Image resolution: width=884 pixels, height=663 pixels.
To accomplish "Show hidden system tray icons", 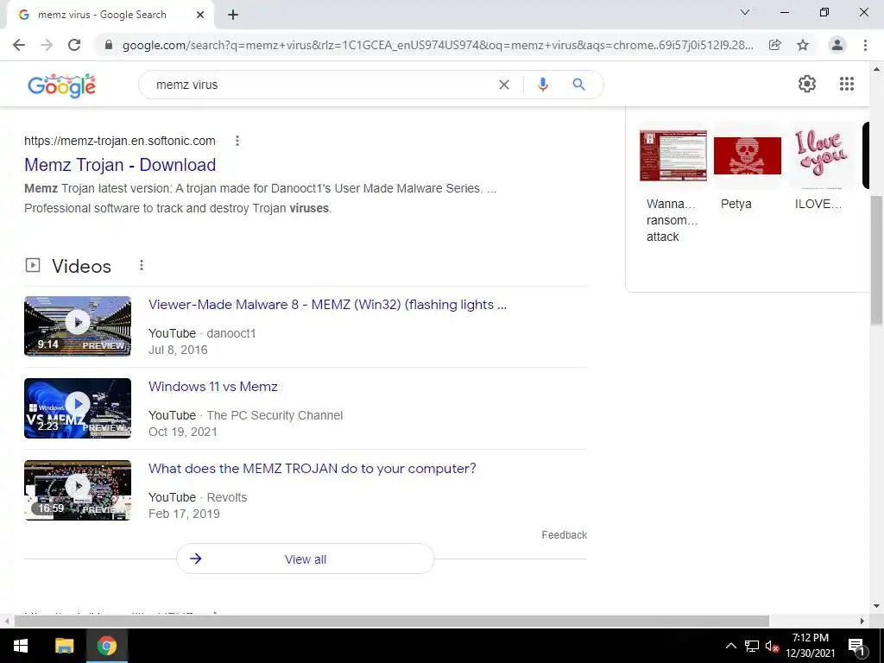I will [x=731, y=646].
